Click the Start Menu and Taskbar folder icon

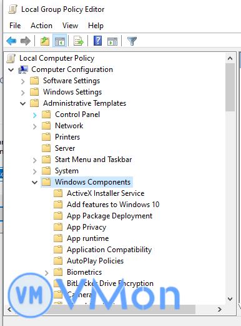click(46, 160)
